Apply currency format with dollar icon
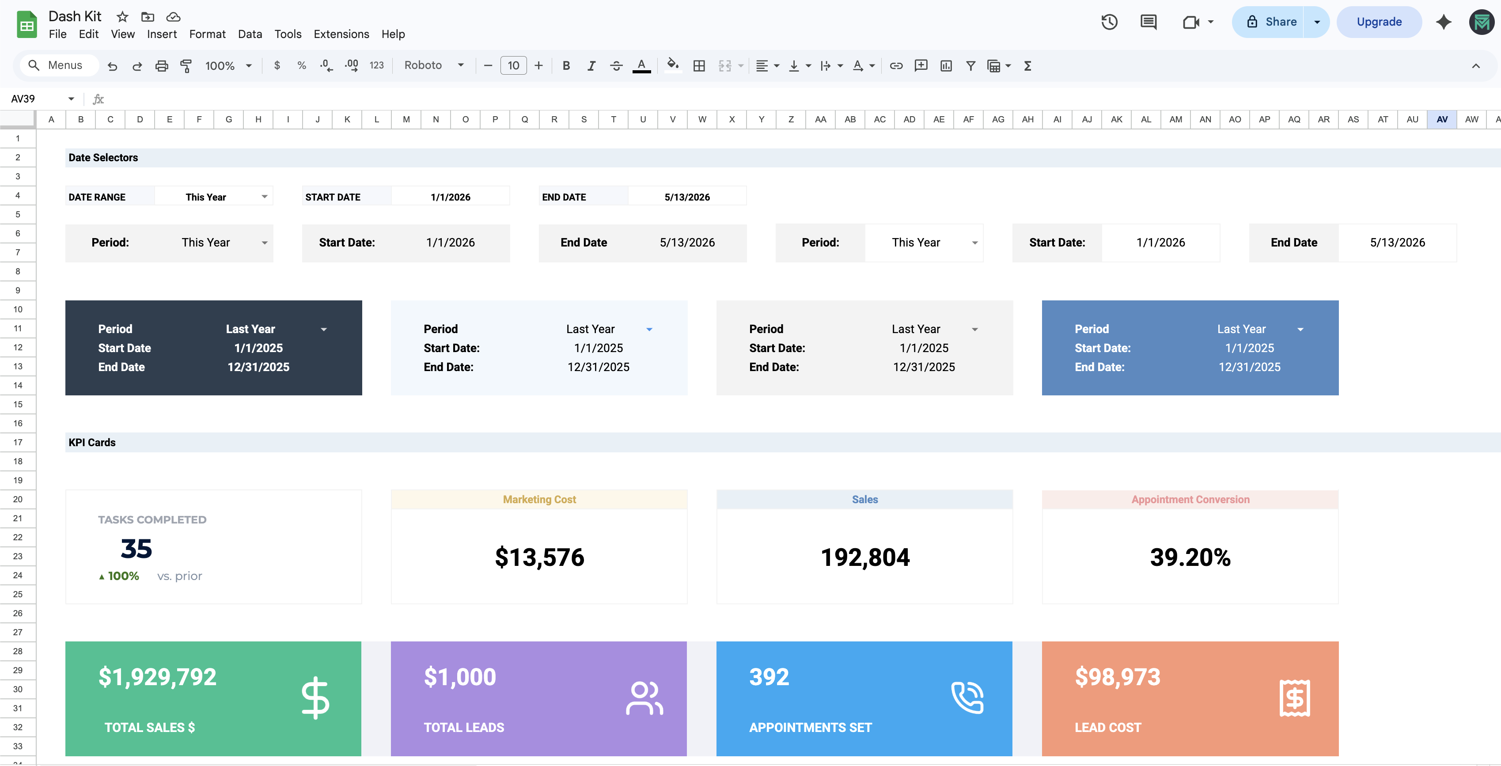Viewport: 1501px width, 766px height. pyautogui.click(x=277, y=66)
